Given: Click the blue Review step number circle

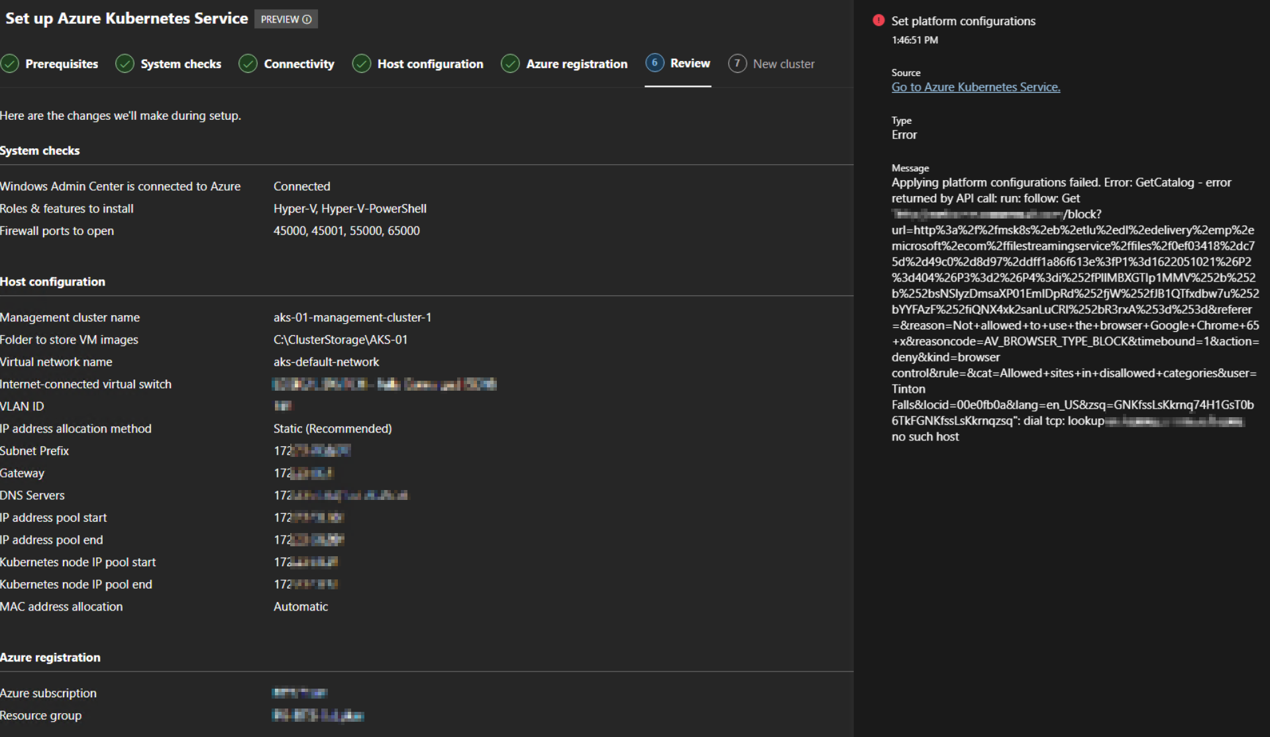Looking at the screenshot, I should pos(654,63).
